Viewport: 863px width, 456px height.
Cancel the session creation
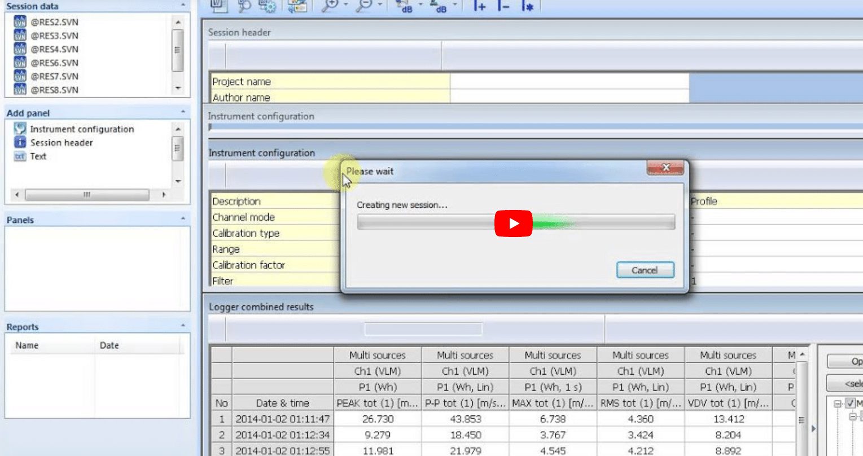645,270
